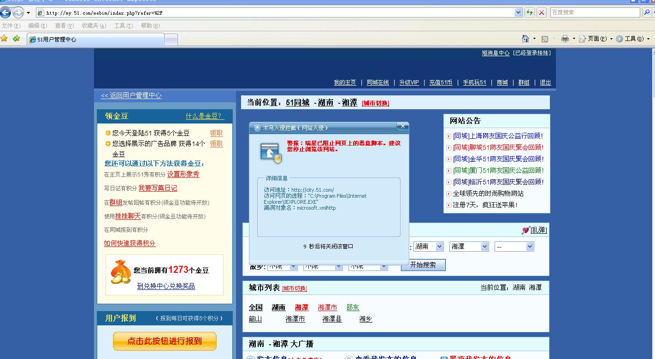Viewport: 655px width, 359px height.
Task: Click the red Stop loading icon
Action: tap(542, 13)
